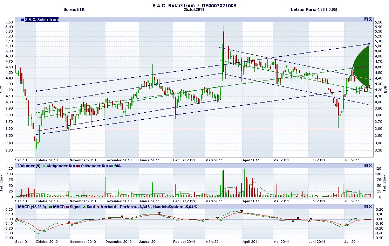Viewport: 389px width, 246px height.
Task: Open the Volumen(9) panel edit icon
Action: [365, 166]
